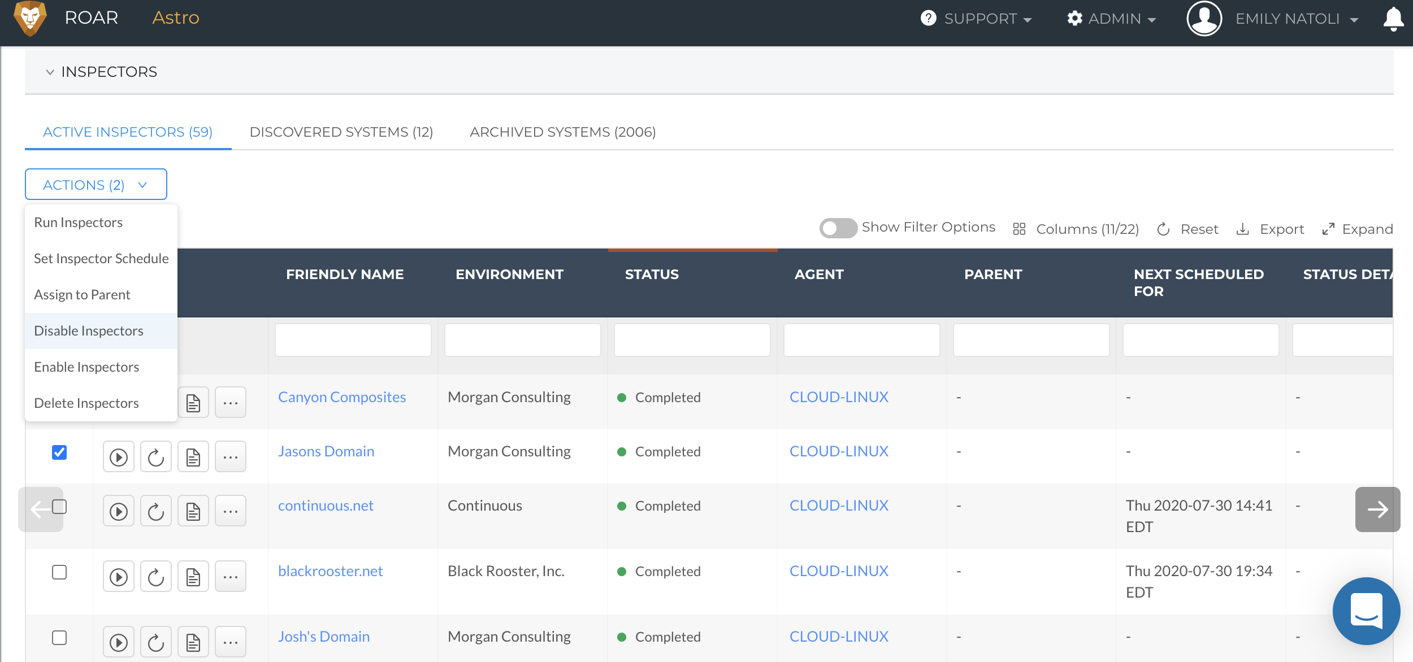
Task: Switch to Archived Systems tab
Action: click(x=563, y=132)
